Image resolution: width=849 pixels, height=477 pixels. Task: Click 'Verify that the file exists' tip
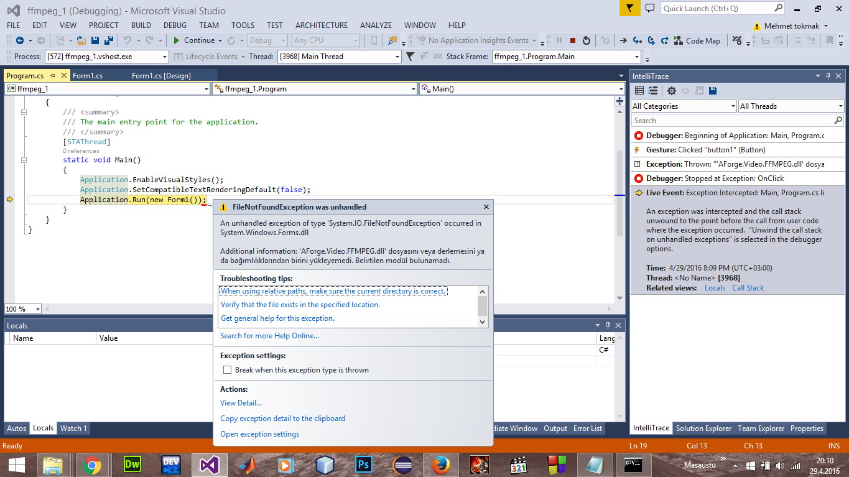pyautogui.click(x=300, y=305)
